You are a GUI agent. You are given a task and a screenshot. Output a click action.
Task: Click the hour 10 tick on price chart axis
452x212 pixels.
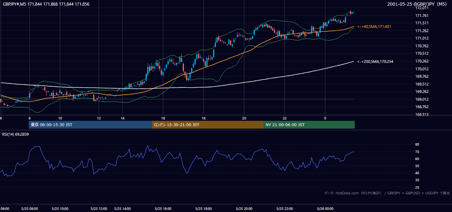(x=60, y=118)
